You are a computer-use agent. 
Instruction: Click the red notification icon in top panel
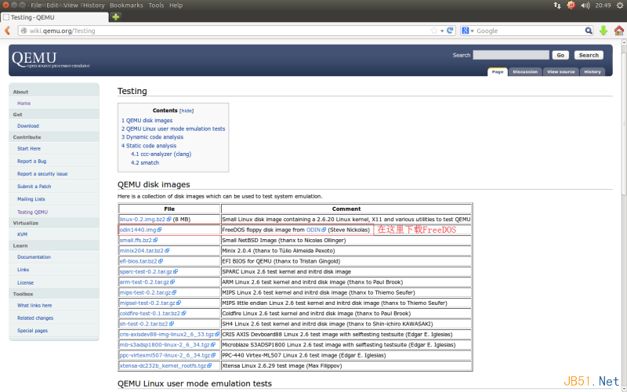pos(571,5)
